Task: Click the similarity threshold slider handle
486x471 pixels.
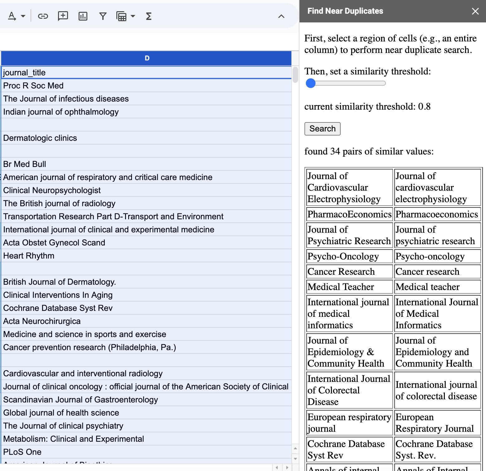Action: [311, 83]
